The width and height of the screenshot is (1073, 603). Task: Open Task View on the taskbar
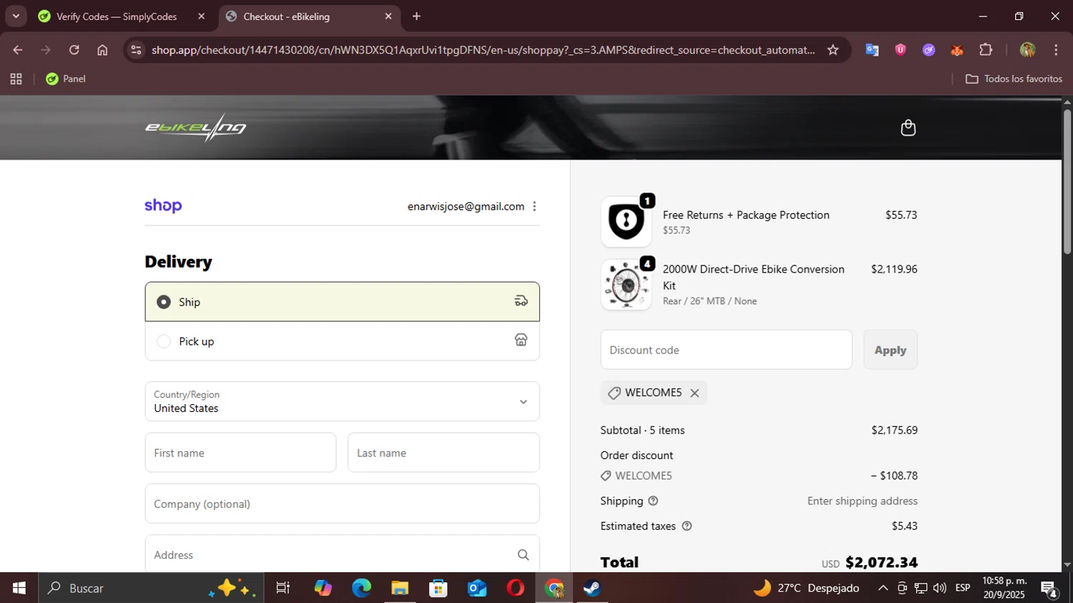tap(283, 588)
